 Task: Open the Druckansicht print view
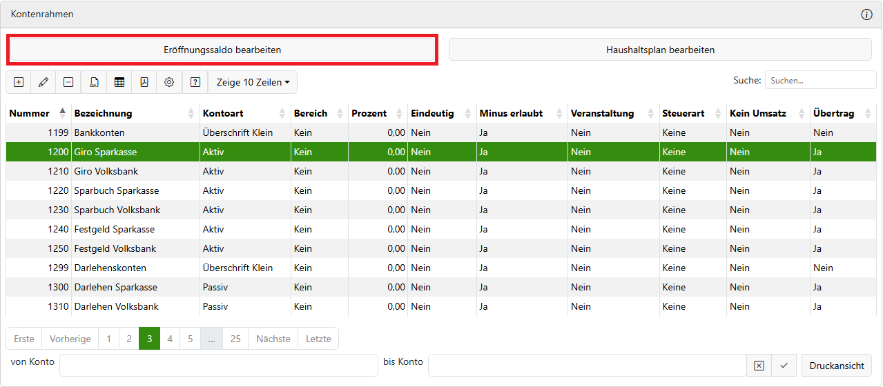tap(836, 366)
